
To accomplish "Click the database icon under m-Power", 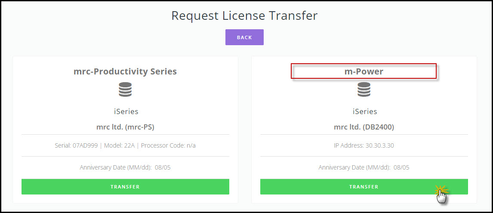I will (364, 90).
